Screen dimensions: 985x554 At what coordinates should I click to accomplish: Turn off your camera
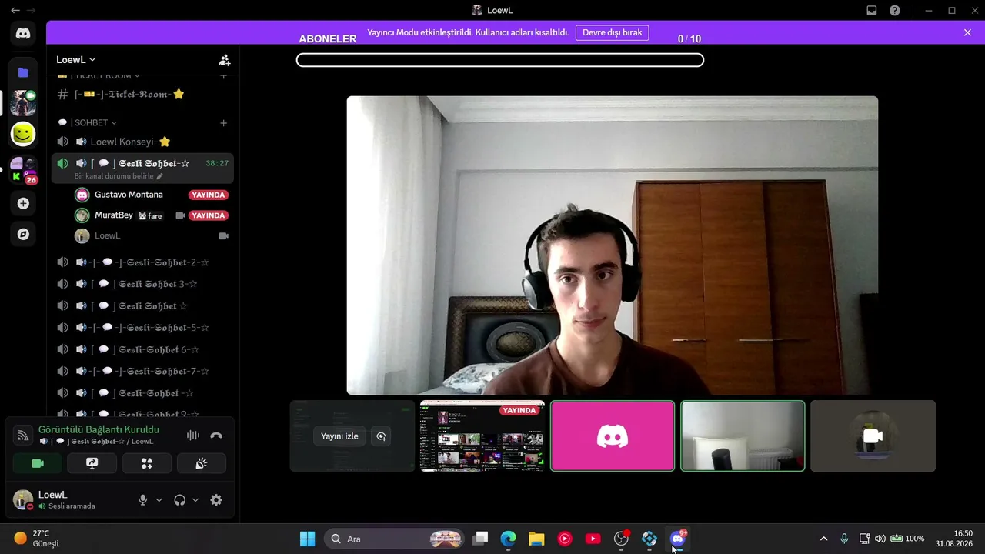pyautogui.click(x=38, y=463)
